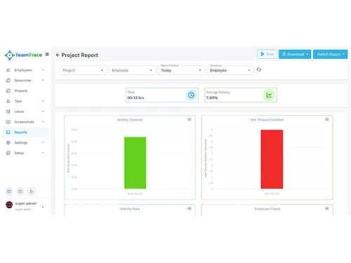
Task: Click the TeamTrace logo
Action: coord(23,55)
